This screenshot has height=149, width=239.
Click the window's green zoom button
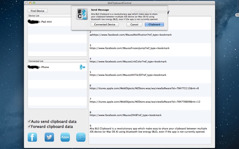34,3
